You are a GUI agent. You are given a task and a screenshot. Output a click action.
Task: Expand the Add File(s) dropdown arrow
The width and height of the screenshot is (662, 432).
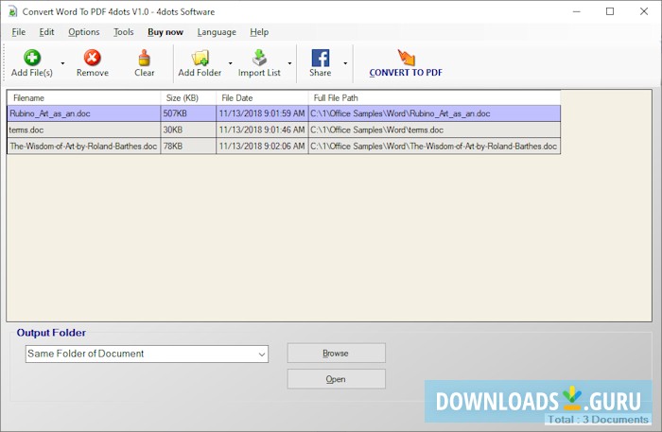point(62,63)
